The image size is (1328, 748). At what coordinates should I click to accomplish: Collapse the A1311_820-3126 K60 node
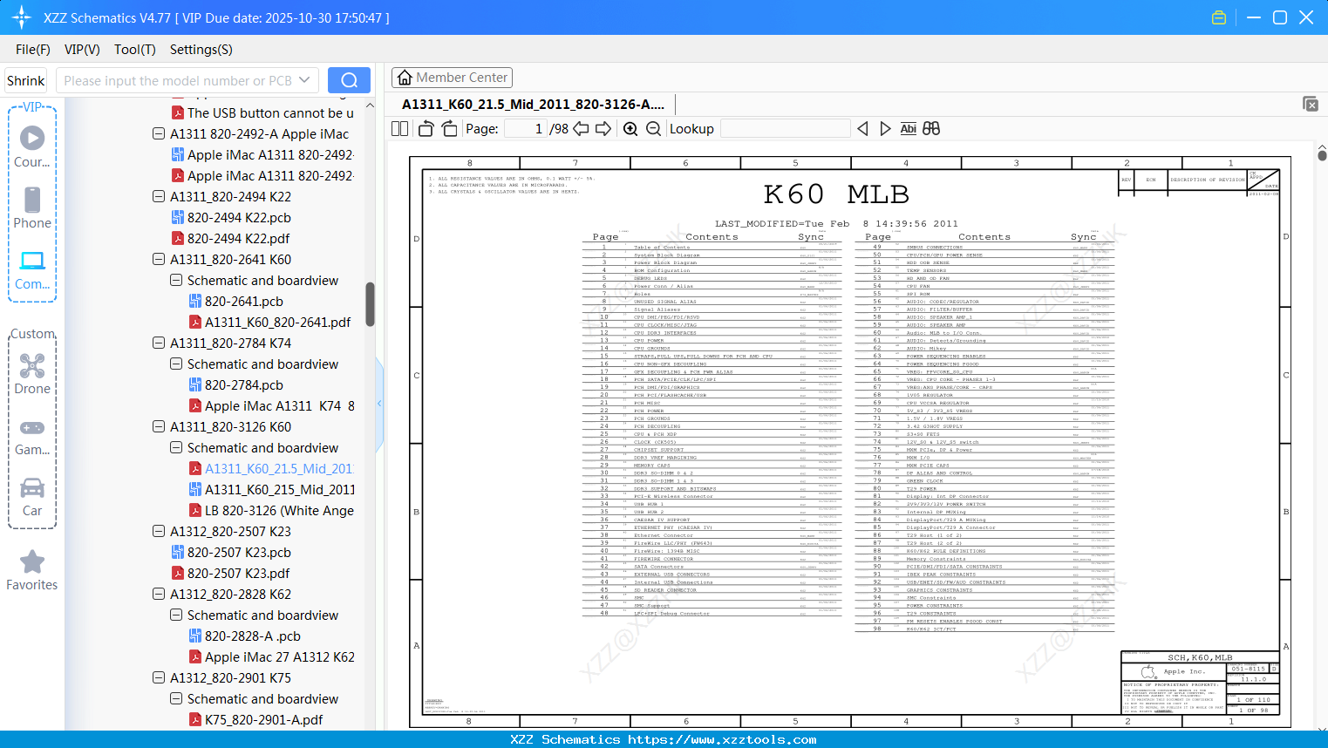pyautogui.click(x=159, y=426)
